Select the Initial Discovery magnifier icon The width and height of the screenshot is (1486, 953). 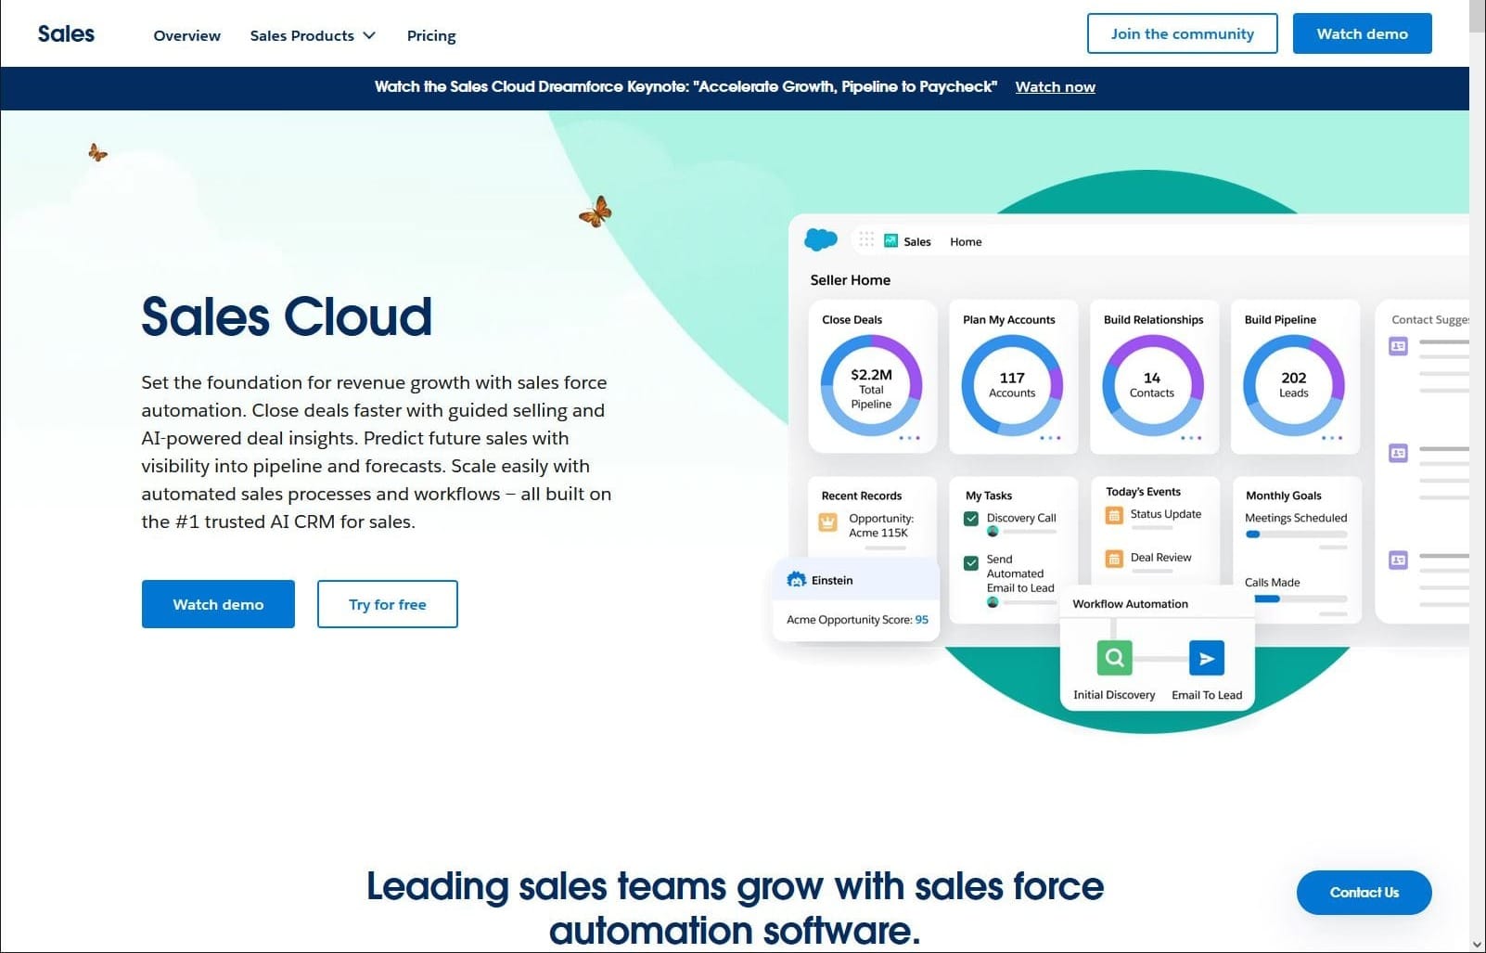1113,657
